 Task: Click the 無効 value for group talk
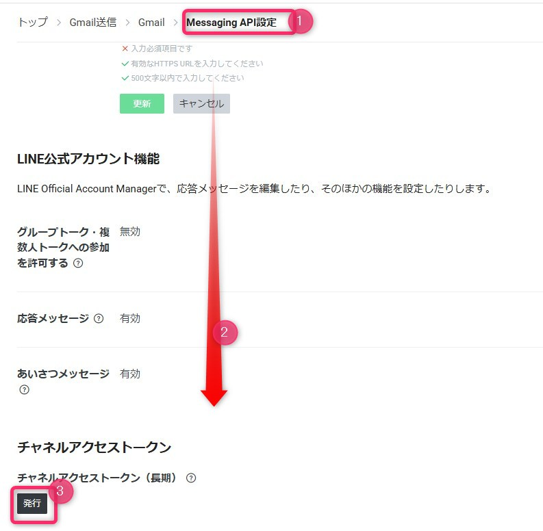(x=130, y=231)
